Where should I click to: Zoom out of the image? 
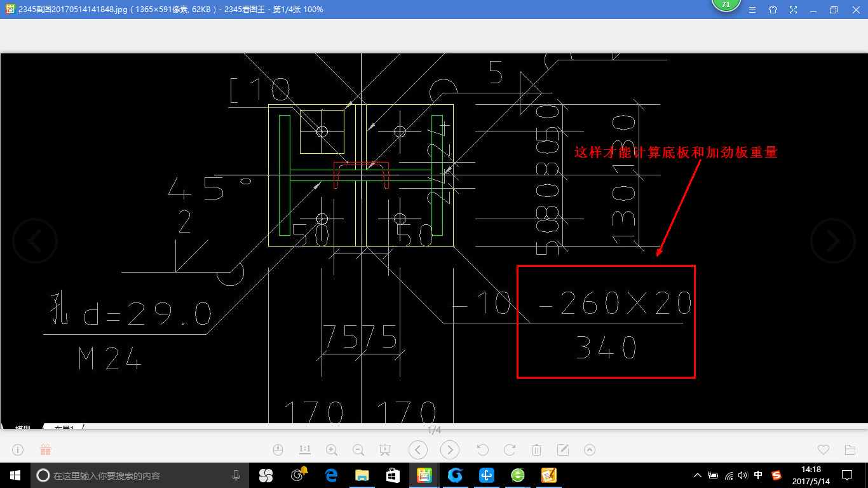(358, 450)
